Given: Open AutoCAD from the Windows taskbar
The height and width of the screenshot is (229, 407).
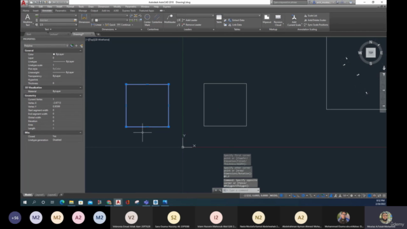Looking at the screenshot, I should (118, 202).
